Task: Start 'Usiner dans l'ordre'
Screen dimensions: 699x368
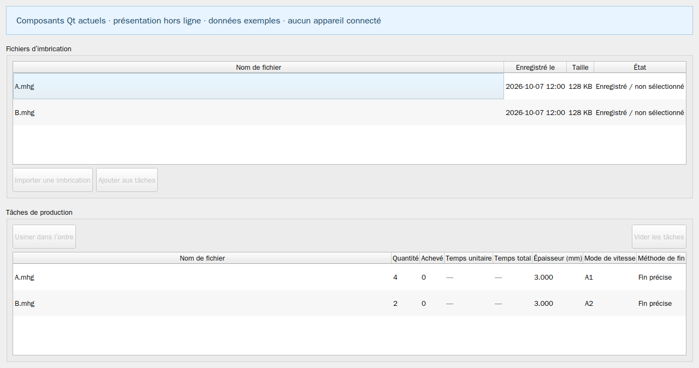Action: [x=44, y=237]
